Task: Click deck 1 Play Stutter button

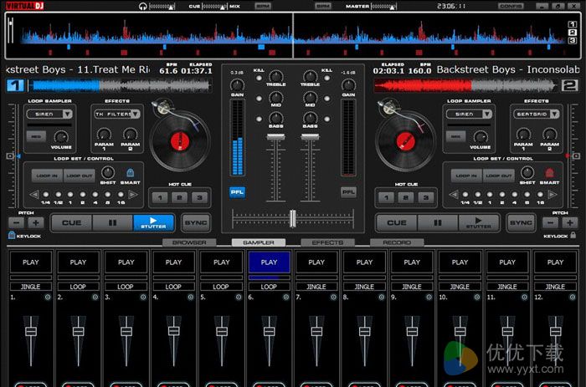Action: (153, 223)
